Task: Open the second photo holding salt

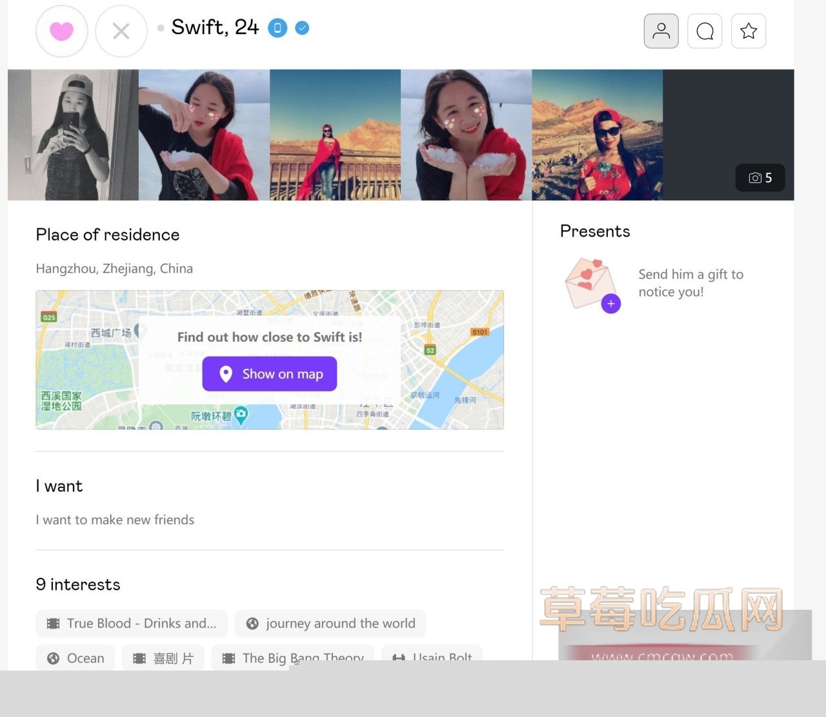Action: coord(204,135)
